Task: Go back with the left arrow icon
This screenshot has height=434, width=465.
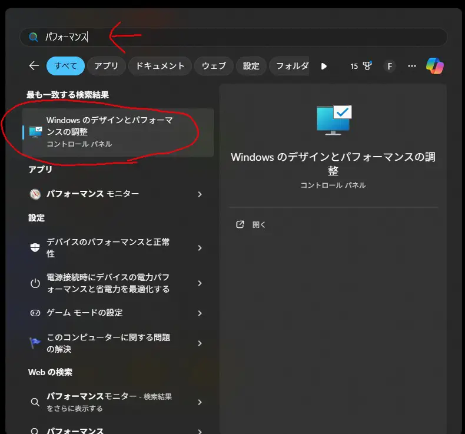Action: point(34,65)
